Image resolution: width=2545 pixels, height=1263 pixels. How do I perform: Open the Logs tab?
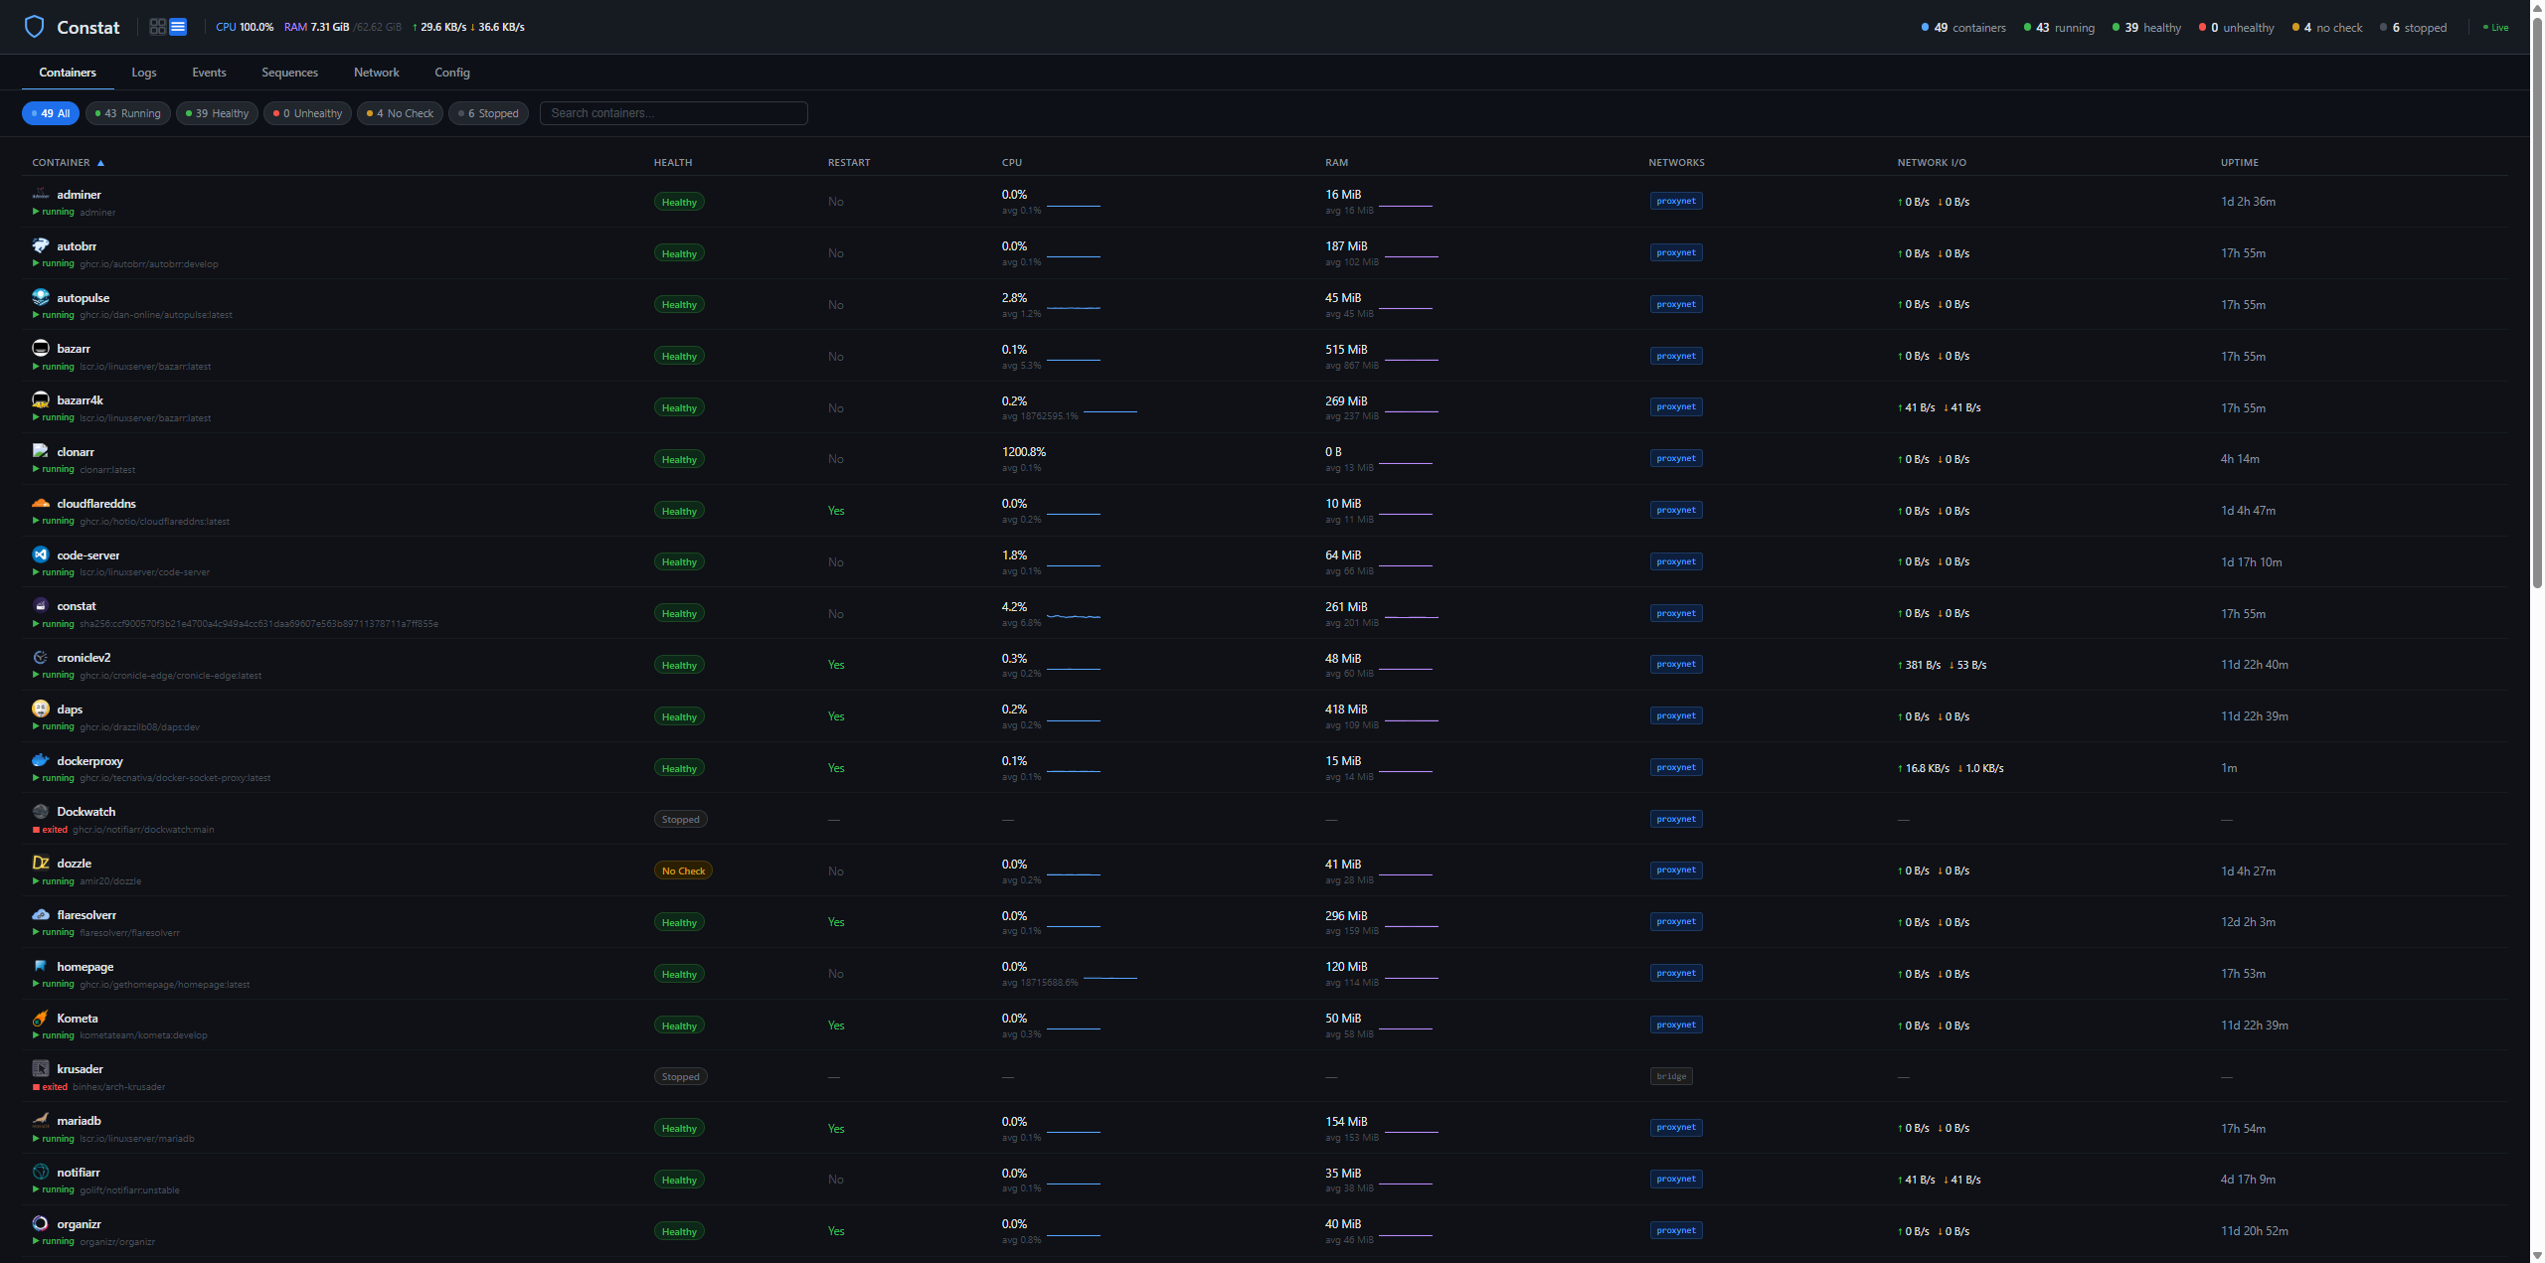coord(144,73)
